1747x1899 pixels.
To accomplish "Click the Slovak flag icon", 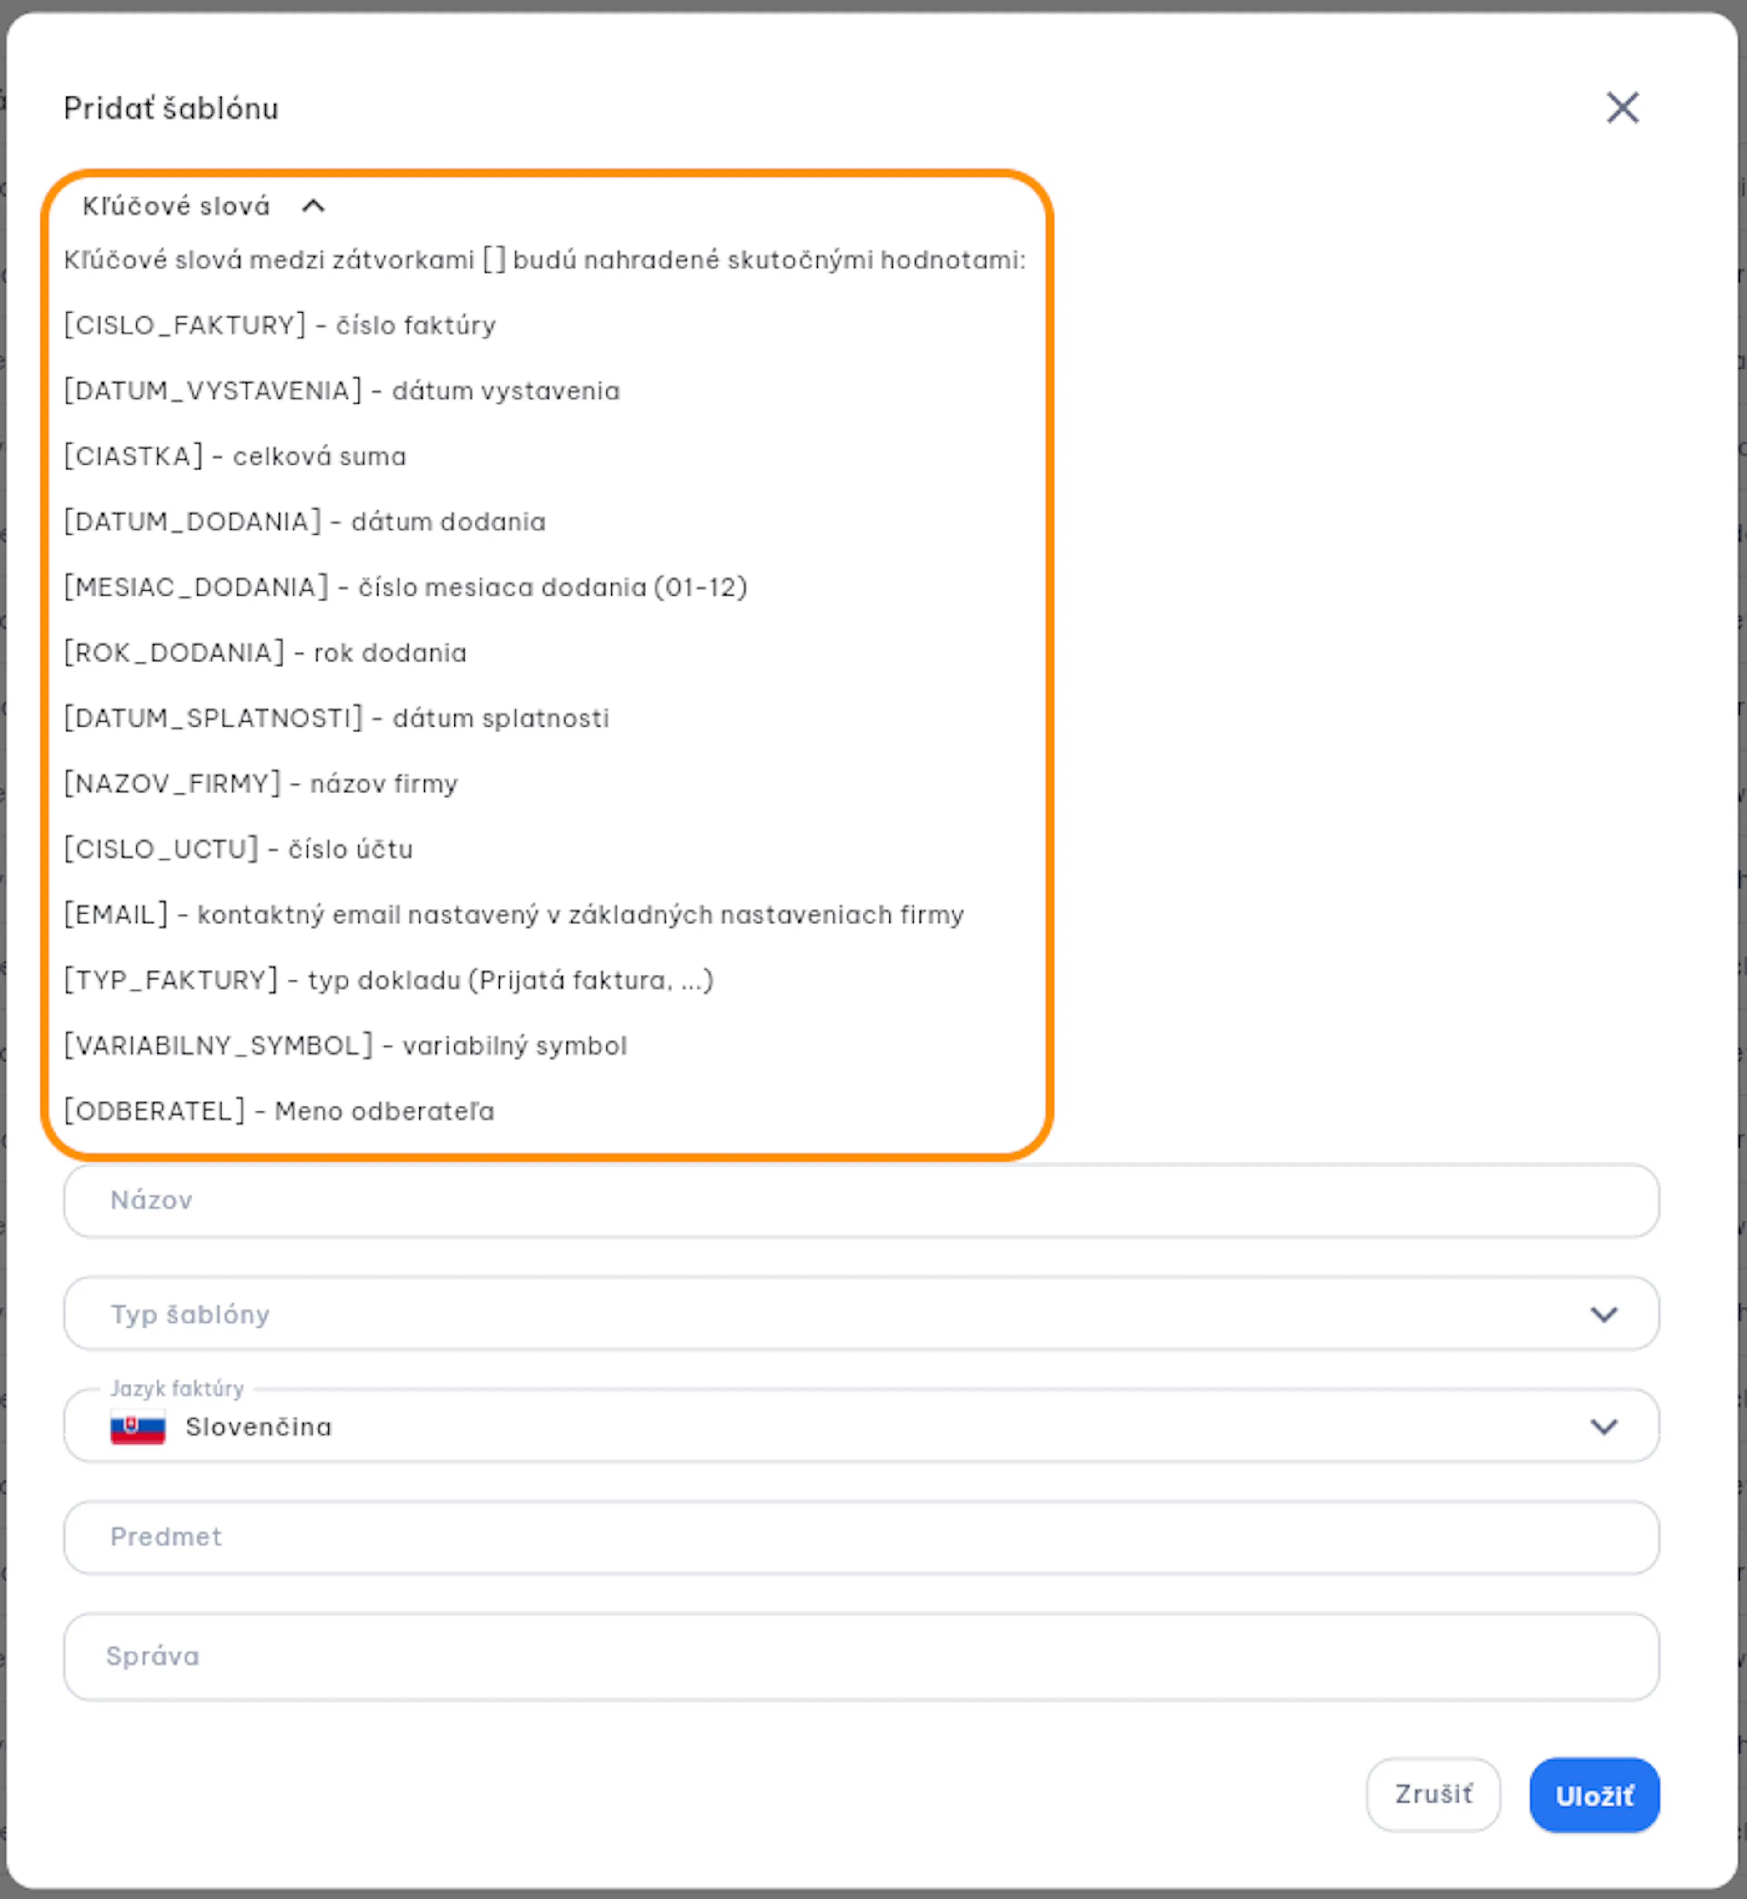I will click(137, 1426).
